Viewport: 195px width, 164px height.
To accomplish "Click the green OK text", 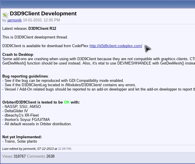I will (67, 102).
